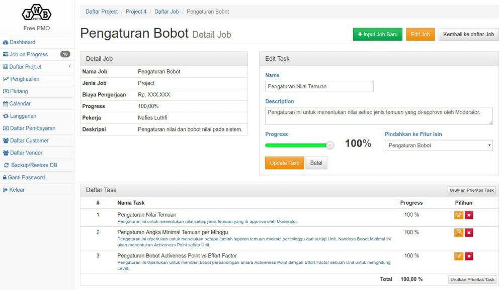Edit the Pengaturan Nilai Temuan task via pencil icon
This screenshot has width=503, height=290.
[x=458, y=214]
